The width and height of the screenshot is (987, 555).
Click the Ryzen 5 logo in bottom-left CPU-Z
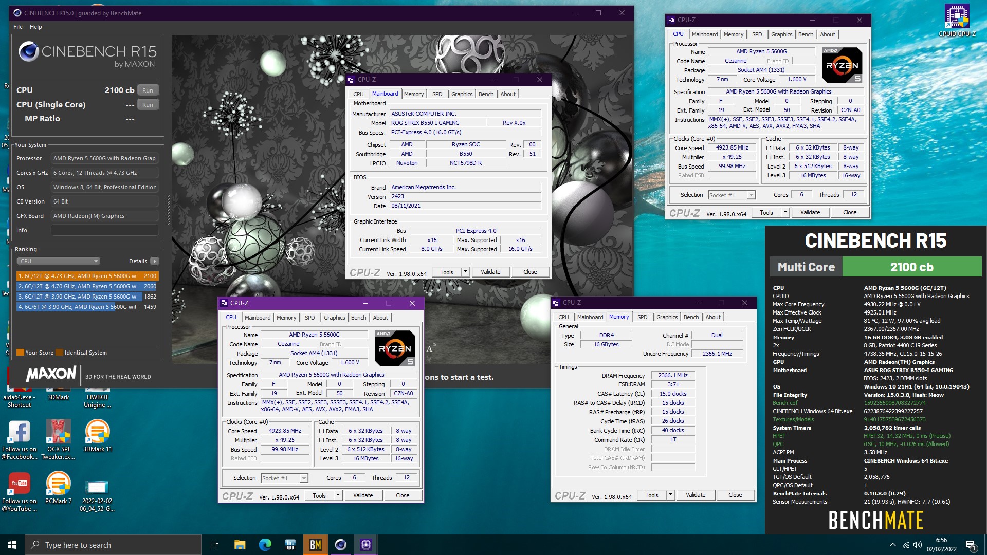coord(394,348)
